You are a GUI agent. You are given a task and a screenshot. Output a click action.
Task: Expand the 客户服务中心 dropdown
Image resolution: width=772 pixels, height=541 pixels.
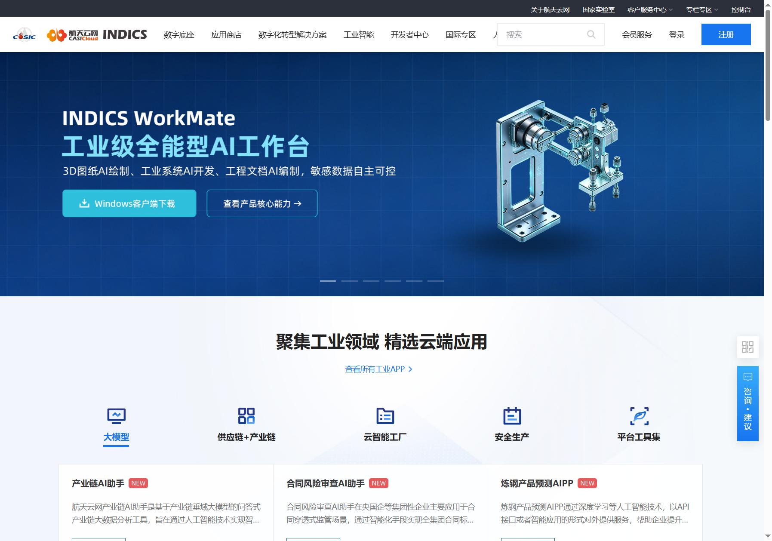(650, 9)
